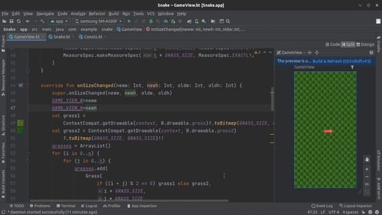The height and width of the screenshot is (215, 382).
Task: Click the 'snake' breadcrumb in navigation bar
Action: point(107,29)
